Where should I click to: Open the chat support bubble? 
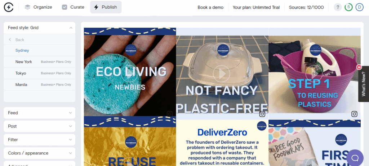355,158
